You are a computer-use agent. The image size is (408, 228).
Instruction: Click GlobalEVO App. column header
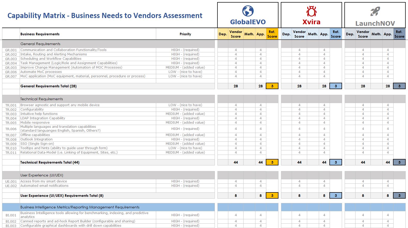coord(260,34)
